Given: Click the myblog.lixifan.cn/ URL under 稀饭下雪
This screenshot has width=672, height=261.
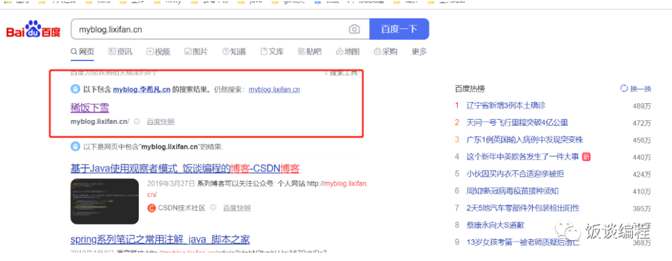Looking at the screenshot, I should click(x=100, y=122).
